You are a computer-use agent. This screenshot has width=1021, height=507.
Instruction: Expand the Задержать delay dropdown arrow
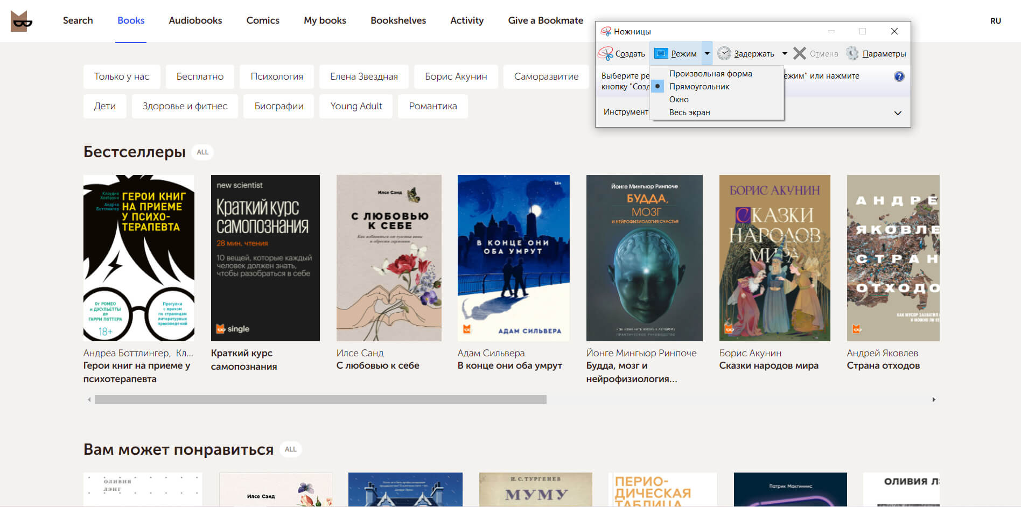point(785,53)
